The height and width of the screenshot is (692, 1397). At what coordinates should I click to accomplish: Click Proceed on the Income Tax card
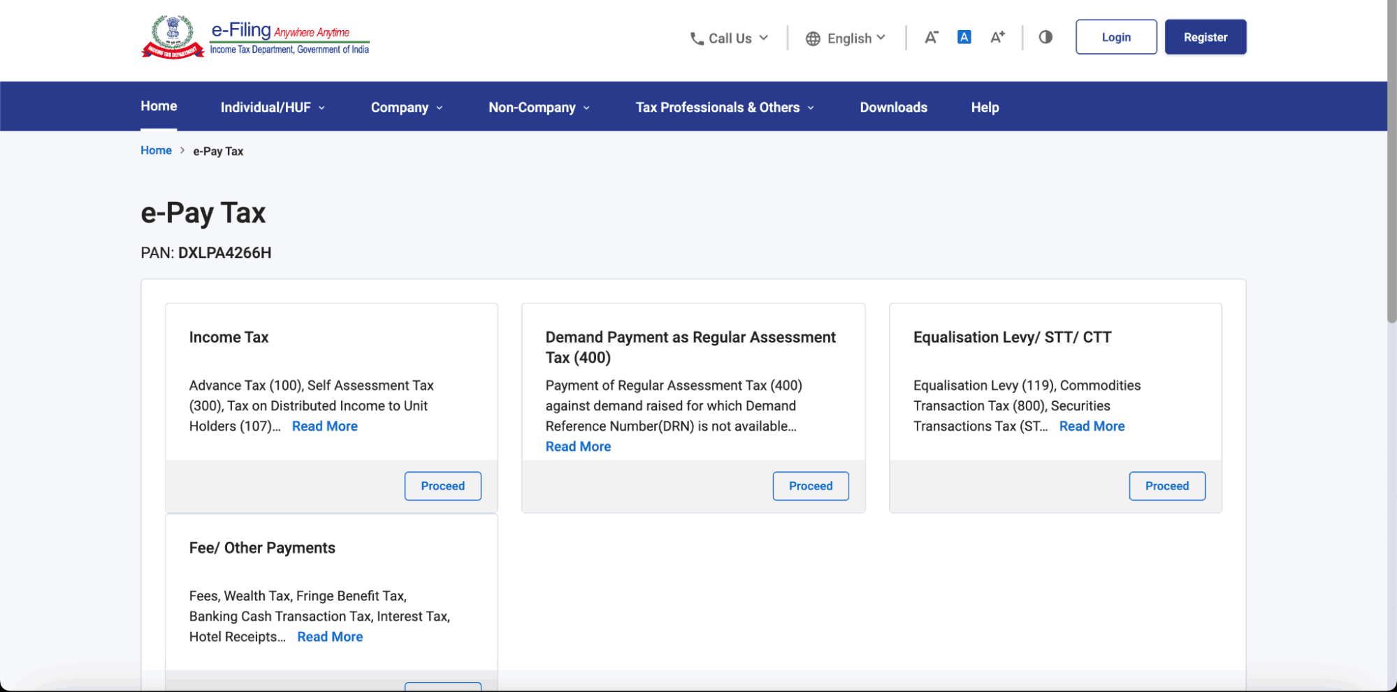tap(442, 486)
